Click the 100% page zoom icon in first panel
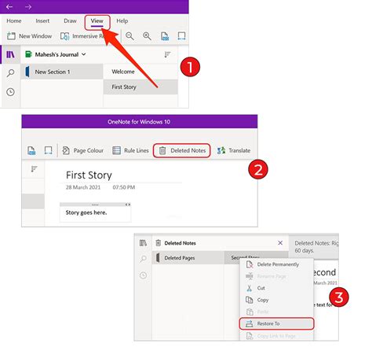Viewport: 372px width, 358px height. coord(165,36)
